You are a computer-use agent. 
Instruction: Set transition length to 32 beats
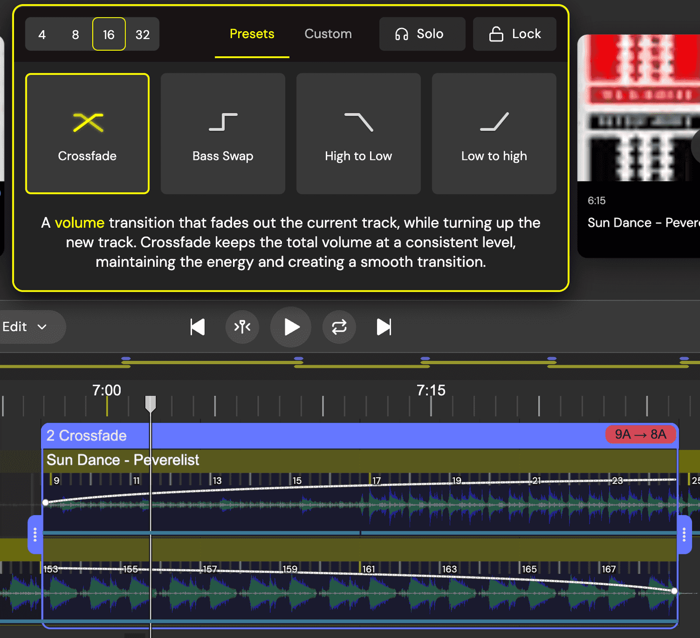pos(143,34)
